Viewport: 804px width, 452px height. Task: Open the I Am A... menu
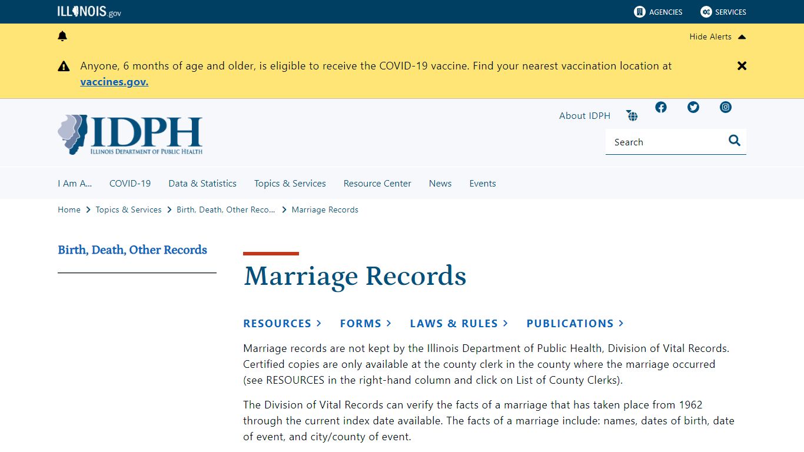[x=75, y=184]
